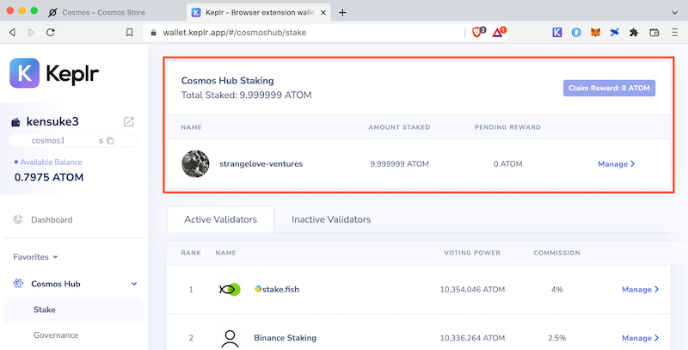
Task: Click the stake.fish validator logo
Action: click(x=230, y=290)
